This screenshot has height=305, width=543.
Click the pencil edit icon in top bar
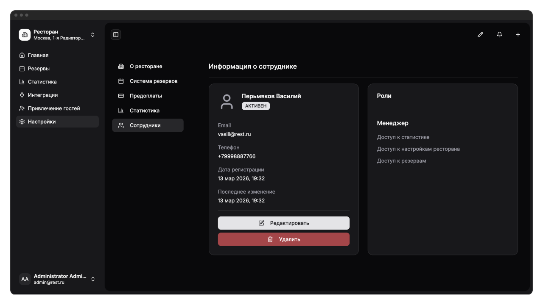[x=480, y=35]
